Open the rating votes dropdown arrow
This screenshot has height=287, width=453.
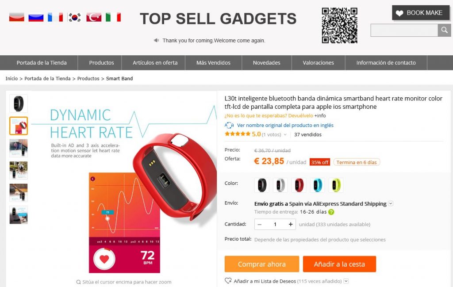[285, 134]
